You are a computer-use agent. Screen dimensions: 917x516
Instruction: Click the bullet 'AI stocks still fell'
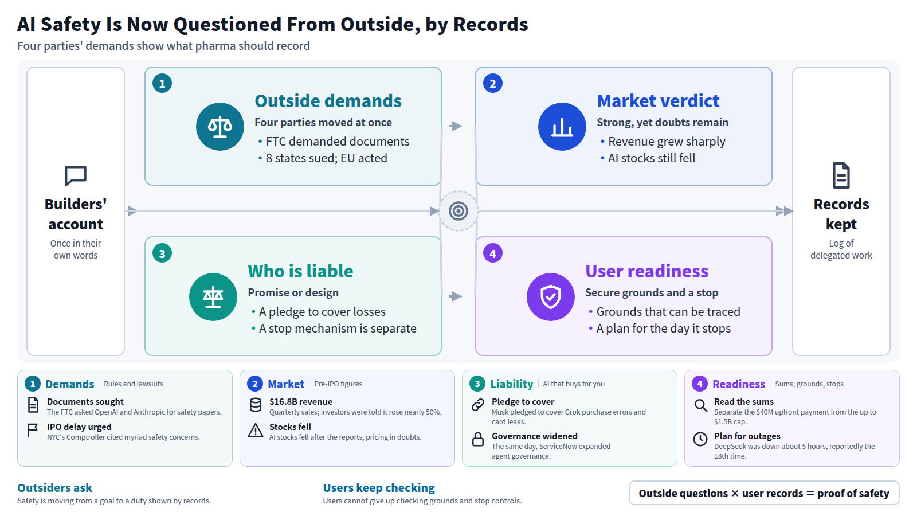click(x=648, y=158)
